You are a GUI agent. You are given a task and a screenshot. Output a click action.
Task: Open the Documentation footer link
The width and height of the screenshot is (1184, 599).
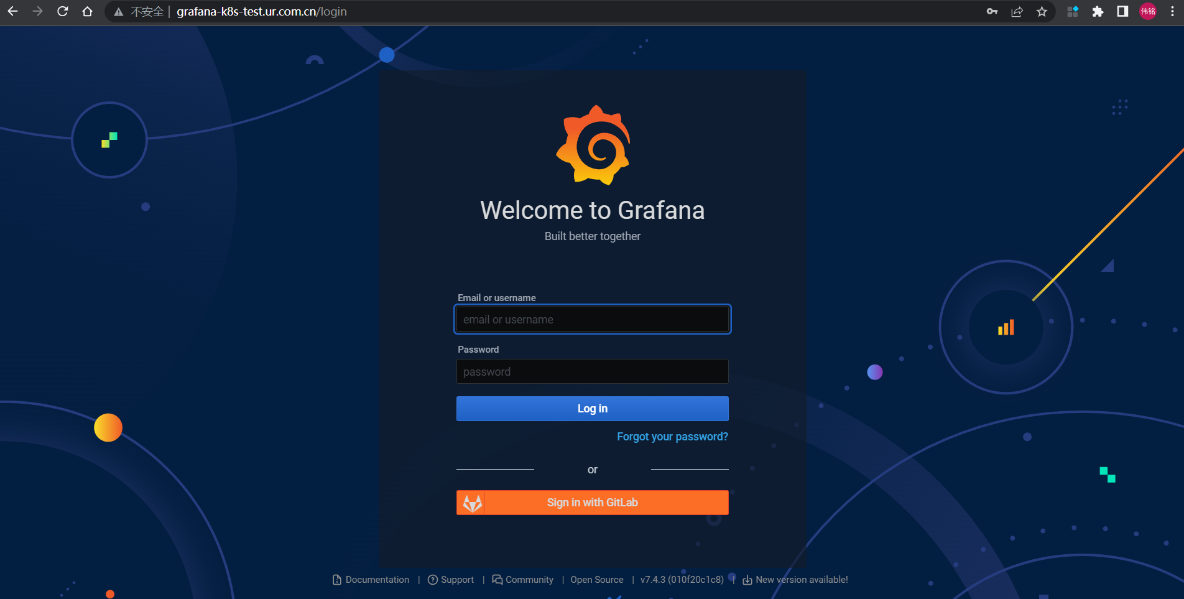point(371,580)
